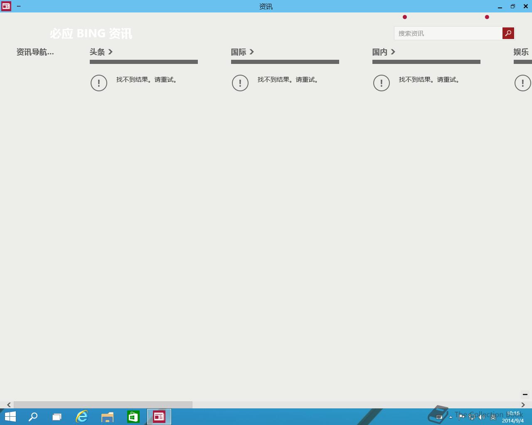Click the 搜索资讯 search input field
532x425 pixels.
click(448, 33)
